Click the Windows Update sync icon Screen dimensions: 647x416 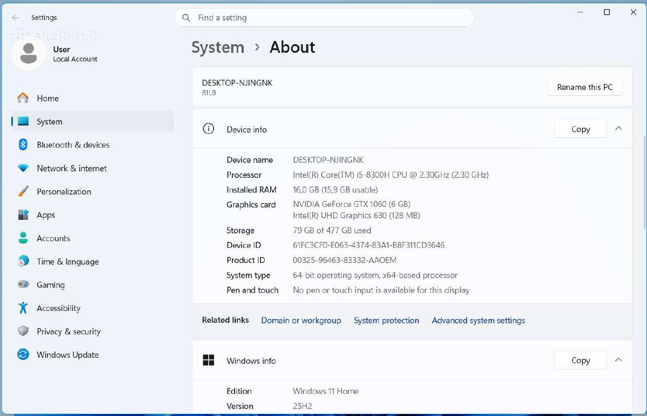(x=23, y=355)
